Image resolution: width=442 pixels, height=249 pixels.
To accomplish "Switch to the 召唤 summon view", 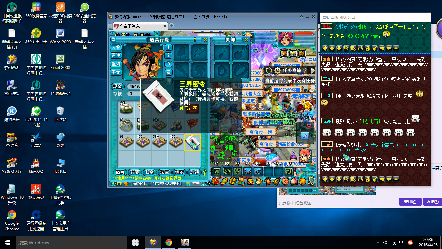I will pyautogui.click(x=116, y=56).
